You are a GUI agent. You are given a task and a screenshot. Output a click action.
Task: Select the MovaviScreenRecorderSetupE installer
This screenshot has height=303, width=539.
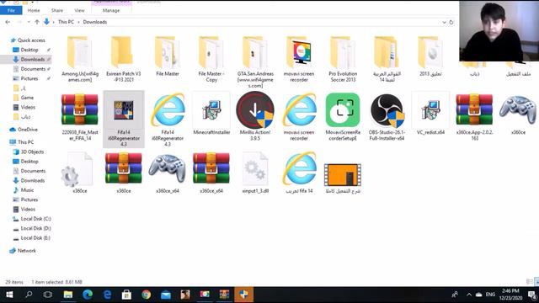click(x=343, y=117)
